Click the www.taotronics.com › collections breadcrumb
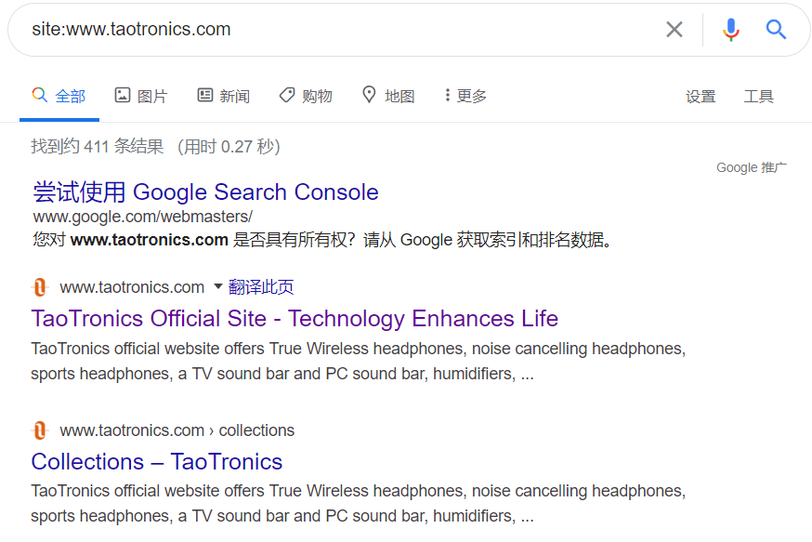Screen dimensions: 812x542 [x=177, y=430]
